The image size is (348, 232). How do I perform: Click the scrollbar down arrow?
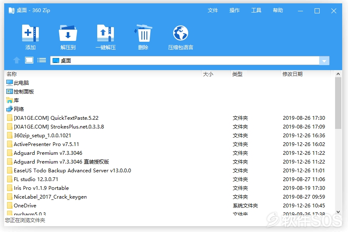pos(338,212)
